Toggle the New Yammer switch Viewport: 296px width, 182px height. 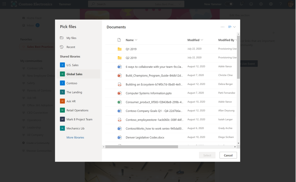tap(229, 4)
